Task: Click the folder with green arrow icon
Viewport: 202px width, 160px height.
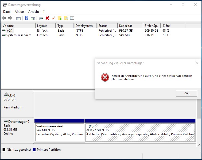Action: coord(60,18)
